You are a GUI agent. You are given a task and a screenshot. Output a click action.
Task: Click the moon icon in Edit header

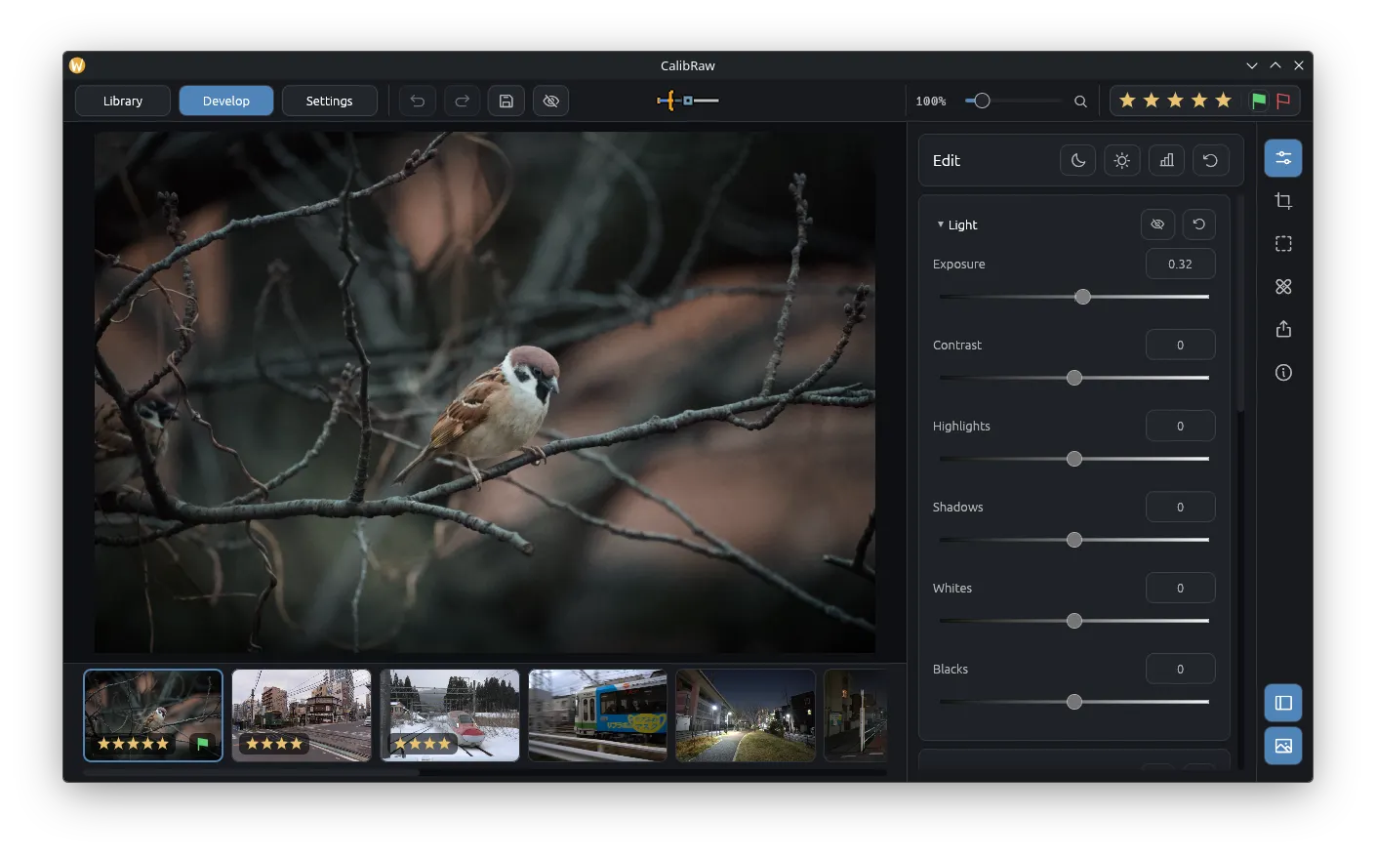point(1078,161)
